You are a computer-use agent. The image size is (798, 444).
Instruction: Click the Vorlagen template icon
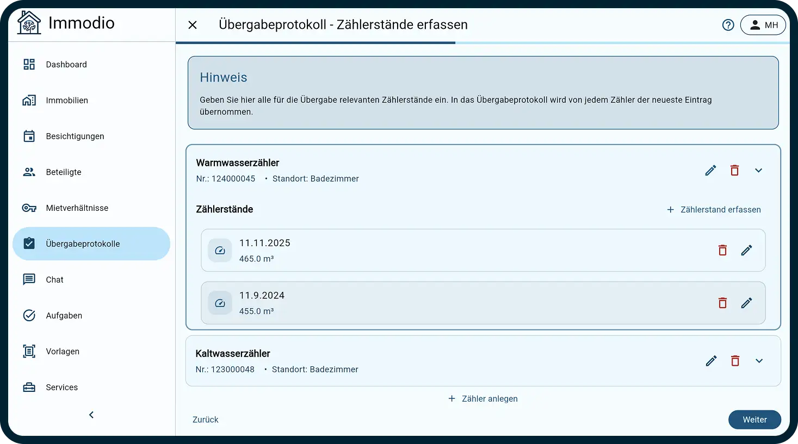point(29,351)
